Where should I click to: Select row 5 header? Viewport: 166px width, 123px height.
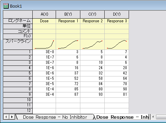point(18,73)
